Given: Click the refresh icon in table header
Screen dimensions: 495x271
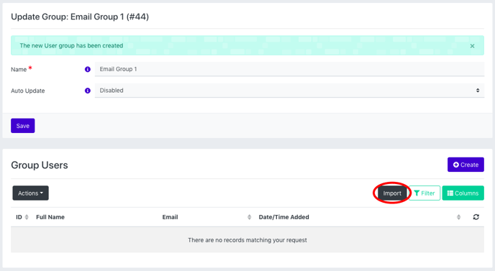Looking at the screenshot, I should click(476, 217).
